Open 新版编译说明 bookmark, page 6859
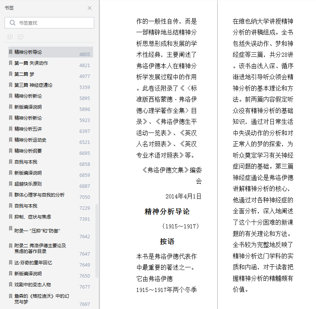 (51, 173)
